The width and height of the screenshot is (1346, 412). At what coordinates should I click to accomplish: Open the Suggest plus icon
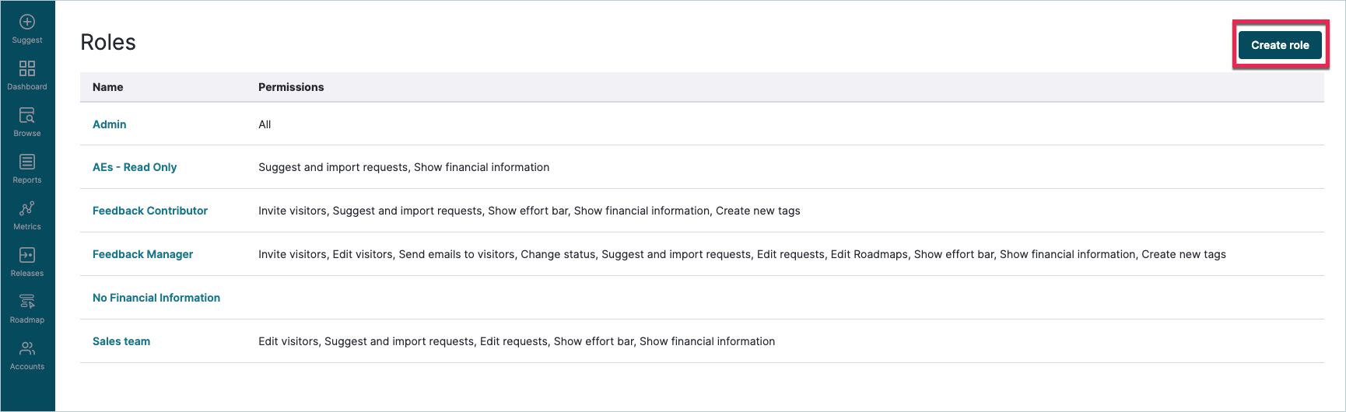(27, 22)
